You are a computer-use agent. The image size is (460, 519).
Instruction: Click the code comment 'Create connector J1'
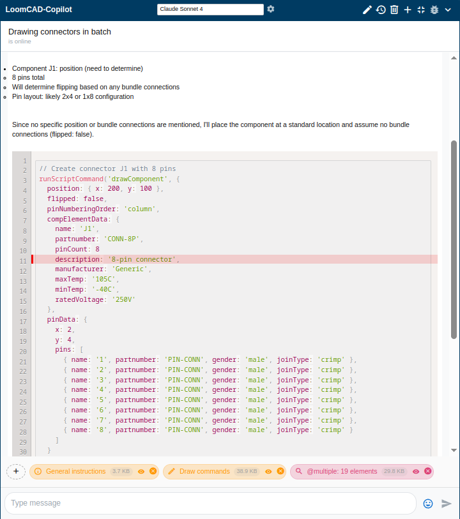(107, 169)
